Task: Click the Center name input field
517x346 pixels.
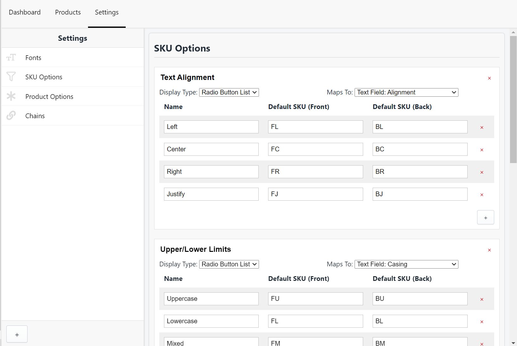Action: click(x=211, y=149)
